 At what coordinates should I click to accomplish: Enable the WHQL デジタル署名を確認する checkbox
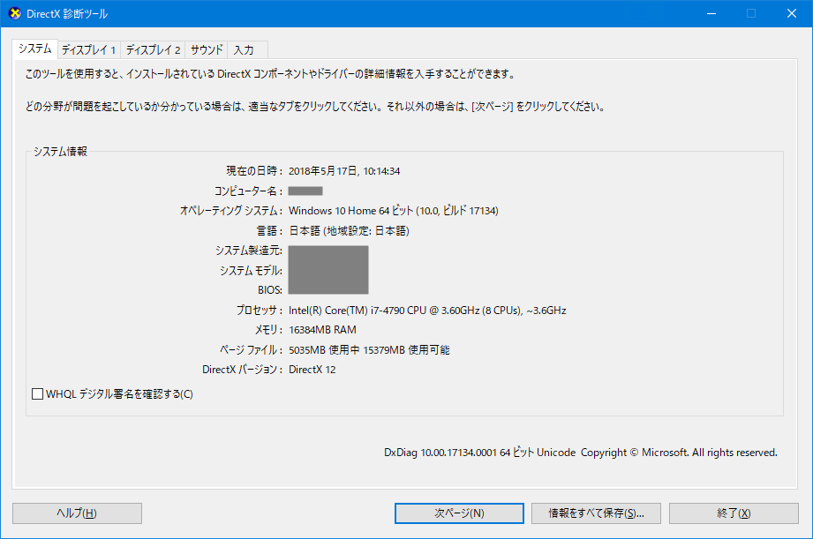36,393
